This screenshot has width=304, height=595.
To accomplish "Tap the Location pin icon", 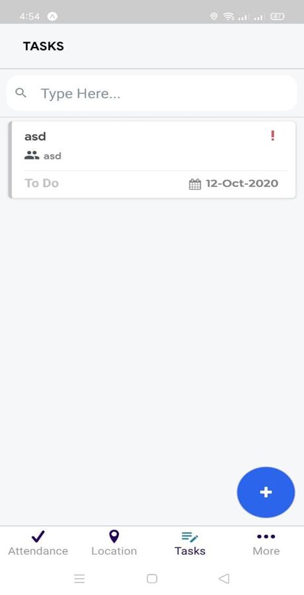I will click(x=114, y=536).
